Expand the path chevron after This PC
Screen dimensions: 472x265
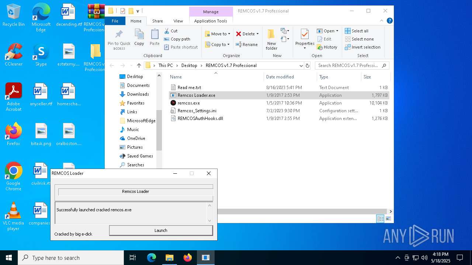click(x=177, y=66)
